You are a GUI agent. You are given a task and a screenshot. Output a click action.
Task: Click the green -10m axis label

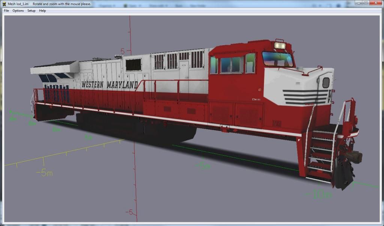pos(319,195)
